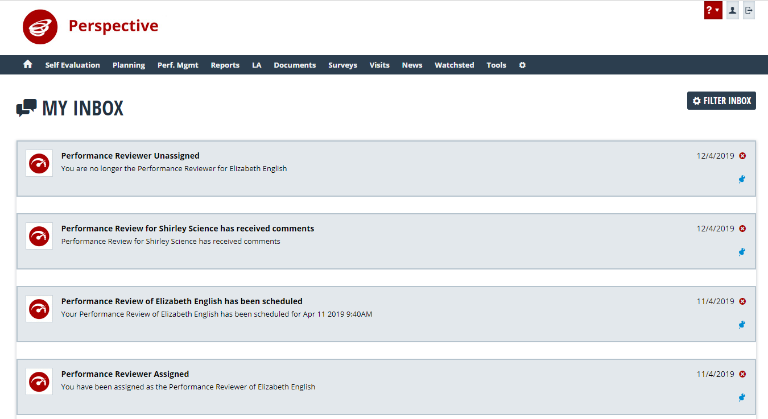Open the settings gear in navigation bar
Screen dimensions: 768x419
[522, 65]
